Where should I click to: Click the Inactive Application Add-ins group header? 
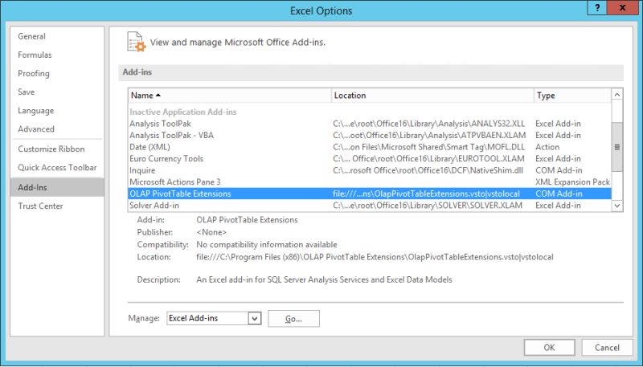[183, 112]
